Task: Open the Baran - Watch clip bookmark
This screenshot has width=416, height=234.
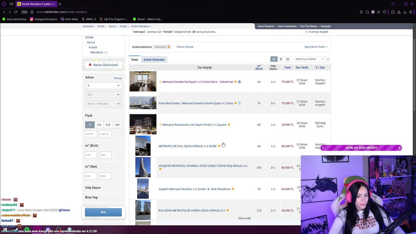Action: coord(148,19)
